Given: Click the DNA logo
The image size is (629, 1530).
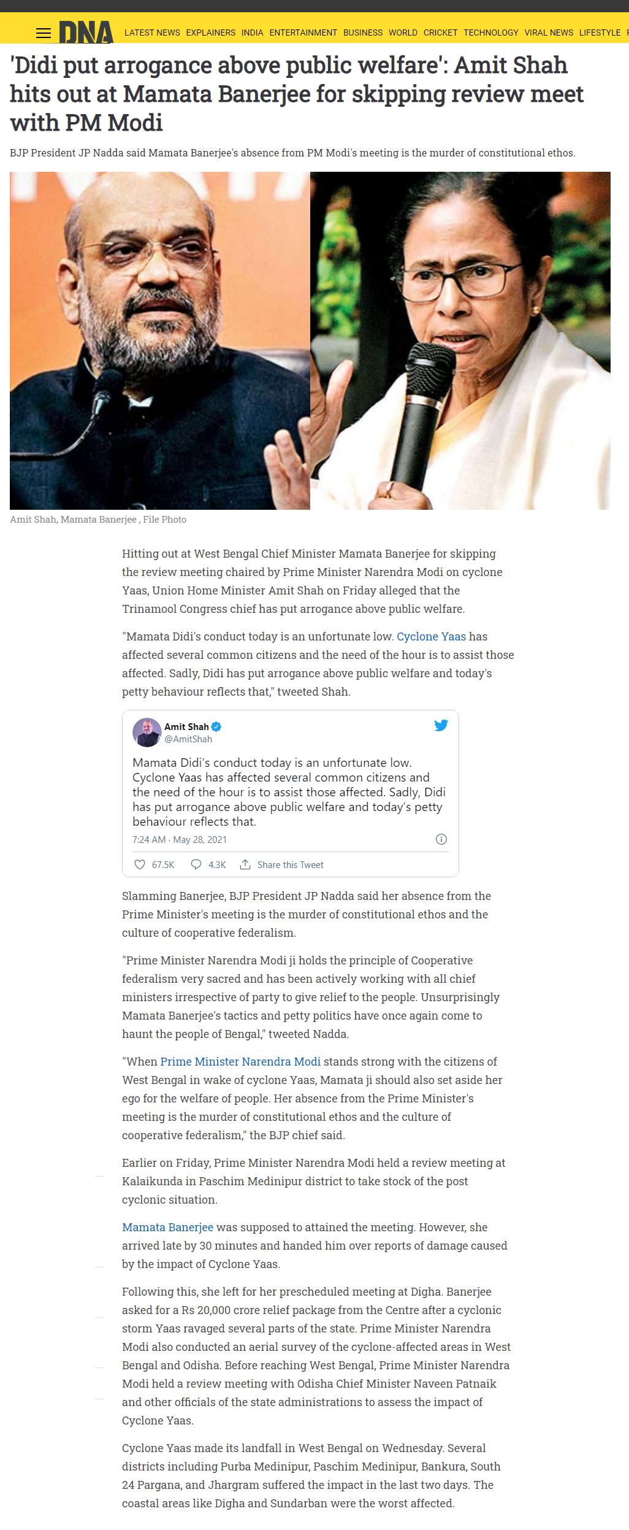Looking at the screenshot, I should pyautogui.click(x=86, y=32).
